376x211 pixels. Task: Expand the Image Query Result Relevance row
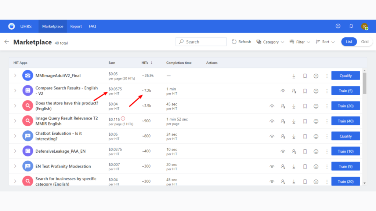tap(15, 121)
